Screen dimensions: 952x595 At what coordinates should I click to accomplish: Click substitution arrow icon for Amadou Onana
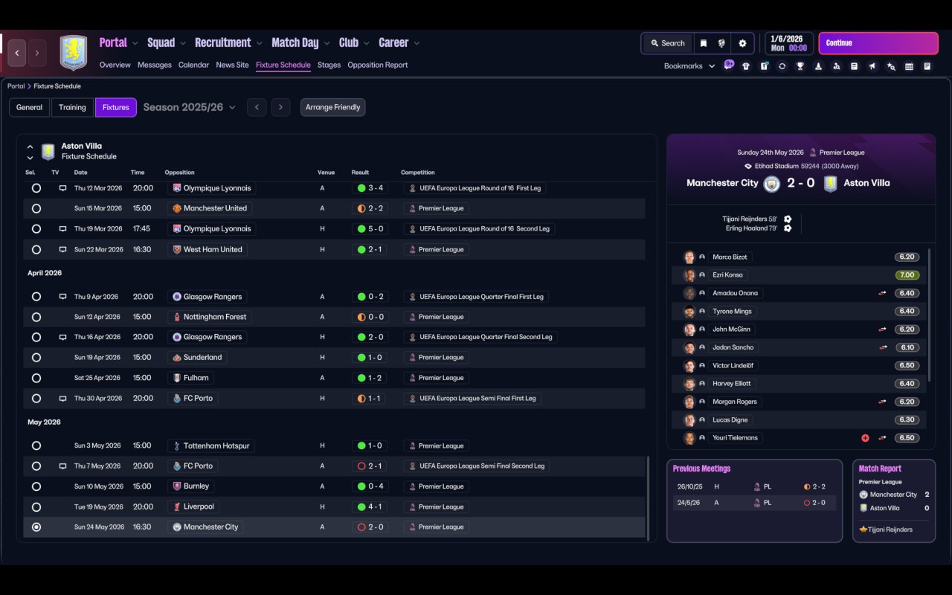(882, 293)
